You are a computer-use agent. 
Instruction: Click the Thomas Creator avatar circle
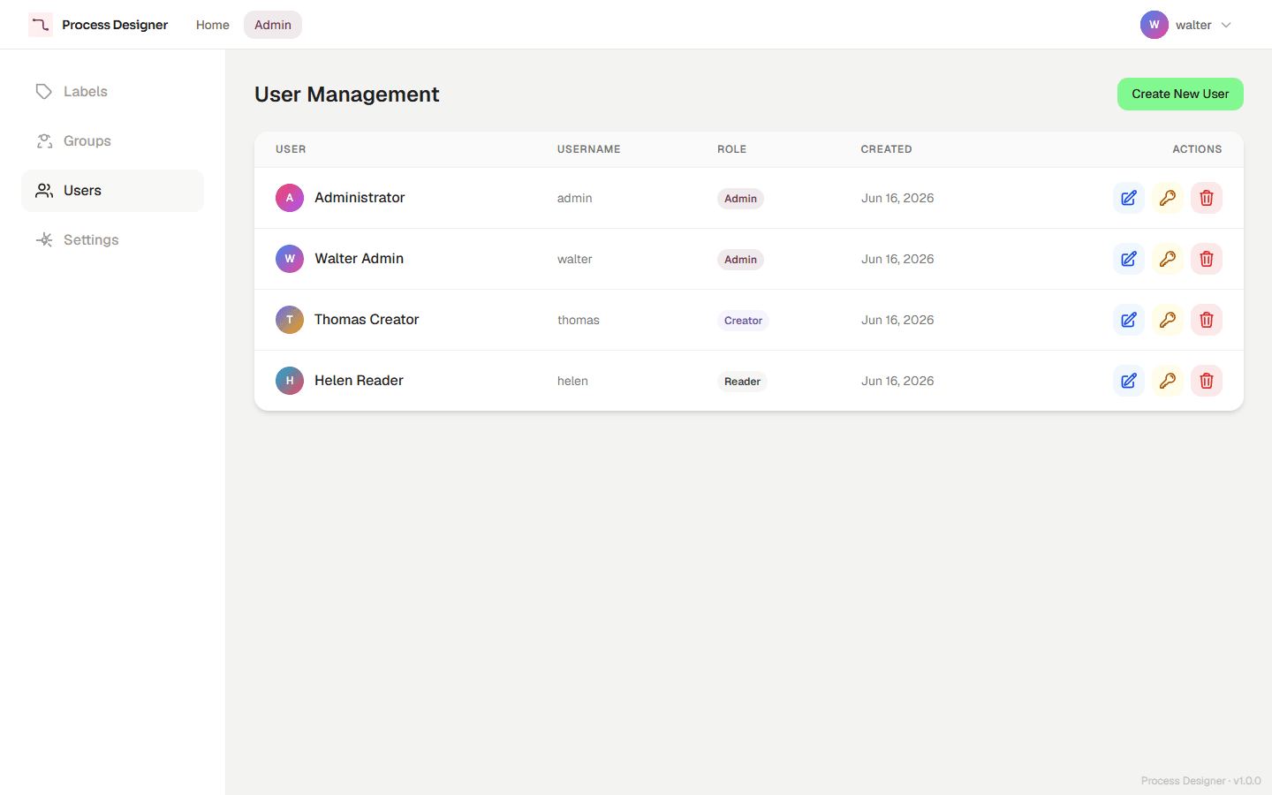tap(290, 320)
